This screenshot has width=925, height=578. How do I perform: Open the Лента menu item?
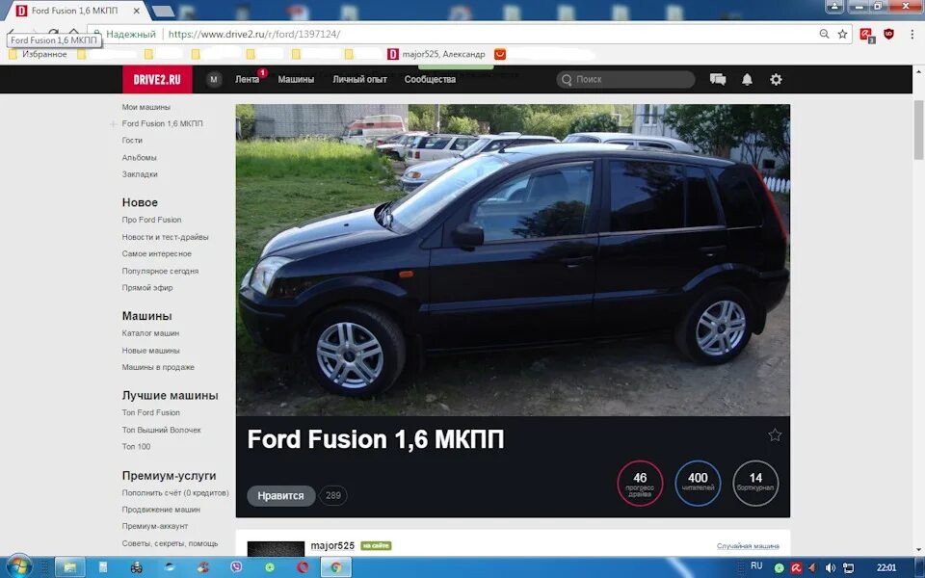point(247,79)
